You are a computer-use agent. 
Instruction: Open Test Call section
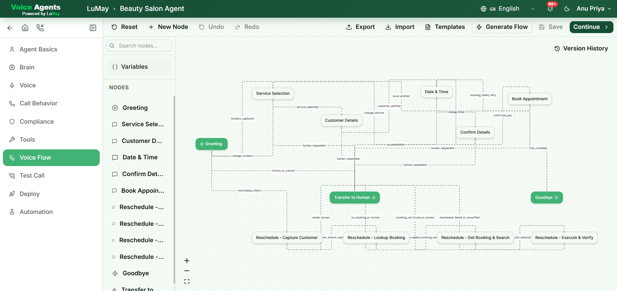pos(51,175)
